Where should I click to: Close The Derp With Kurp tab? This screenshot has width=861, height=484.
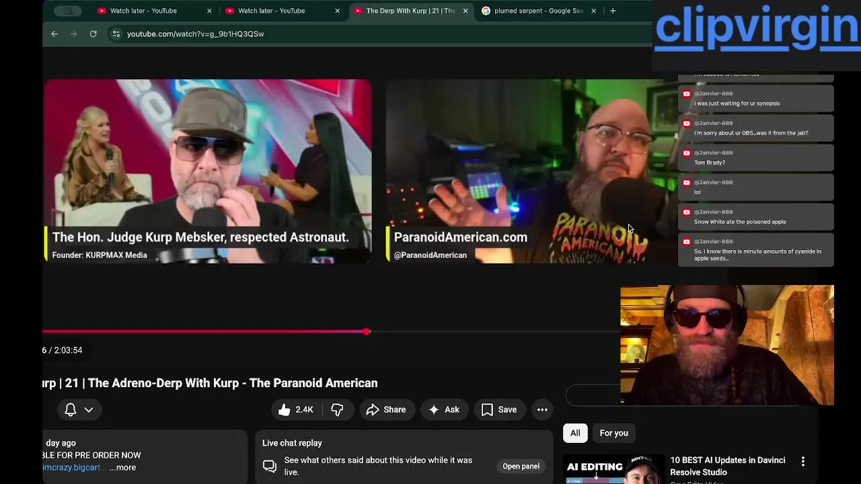point(465,11)
